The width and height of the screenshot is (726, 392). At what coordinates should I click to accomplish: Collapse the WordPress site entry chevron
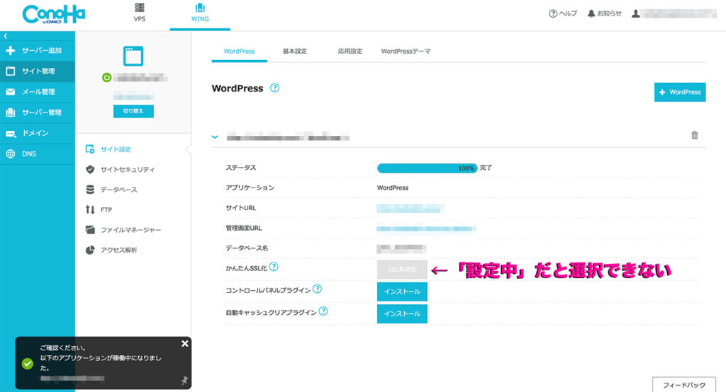[215, 137]
